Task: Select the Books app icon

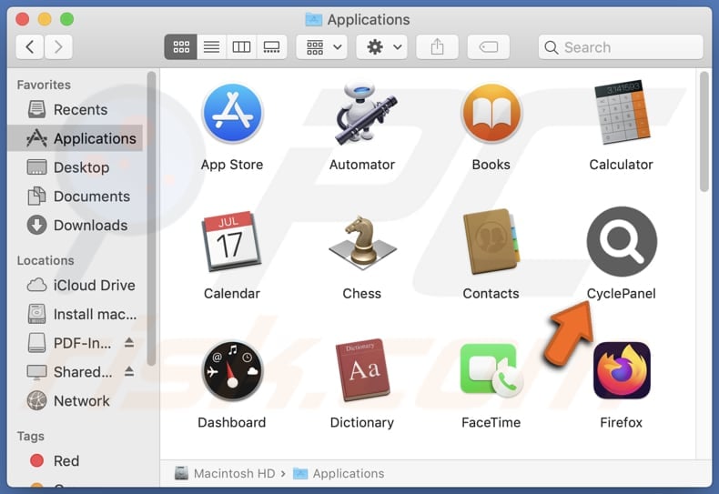Action: pyautogui.click(x=491, y=114)
